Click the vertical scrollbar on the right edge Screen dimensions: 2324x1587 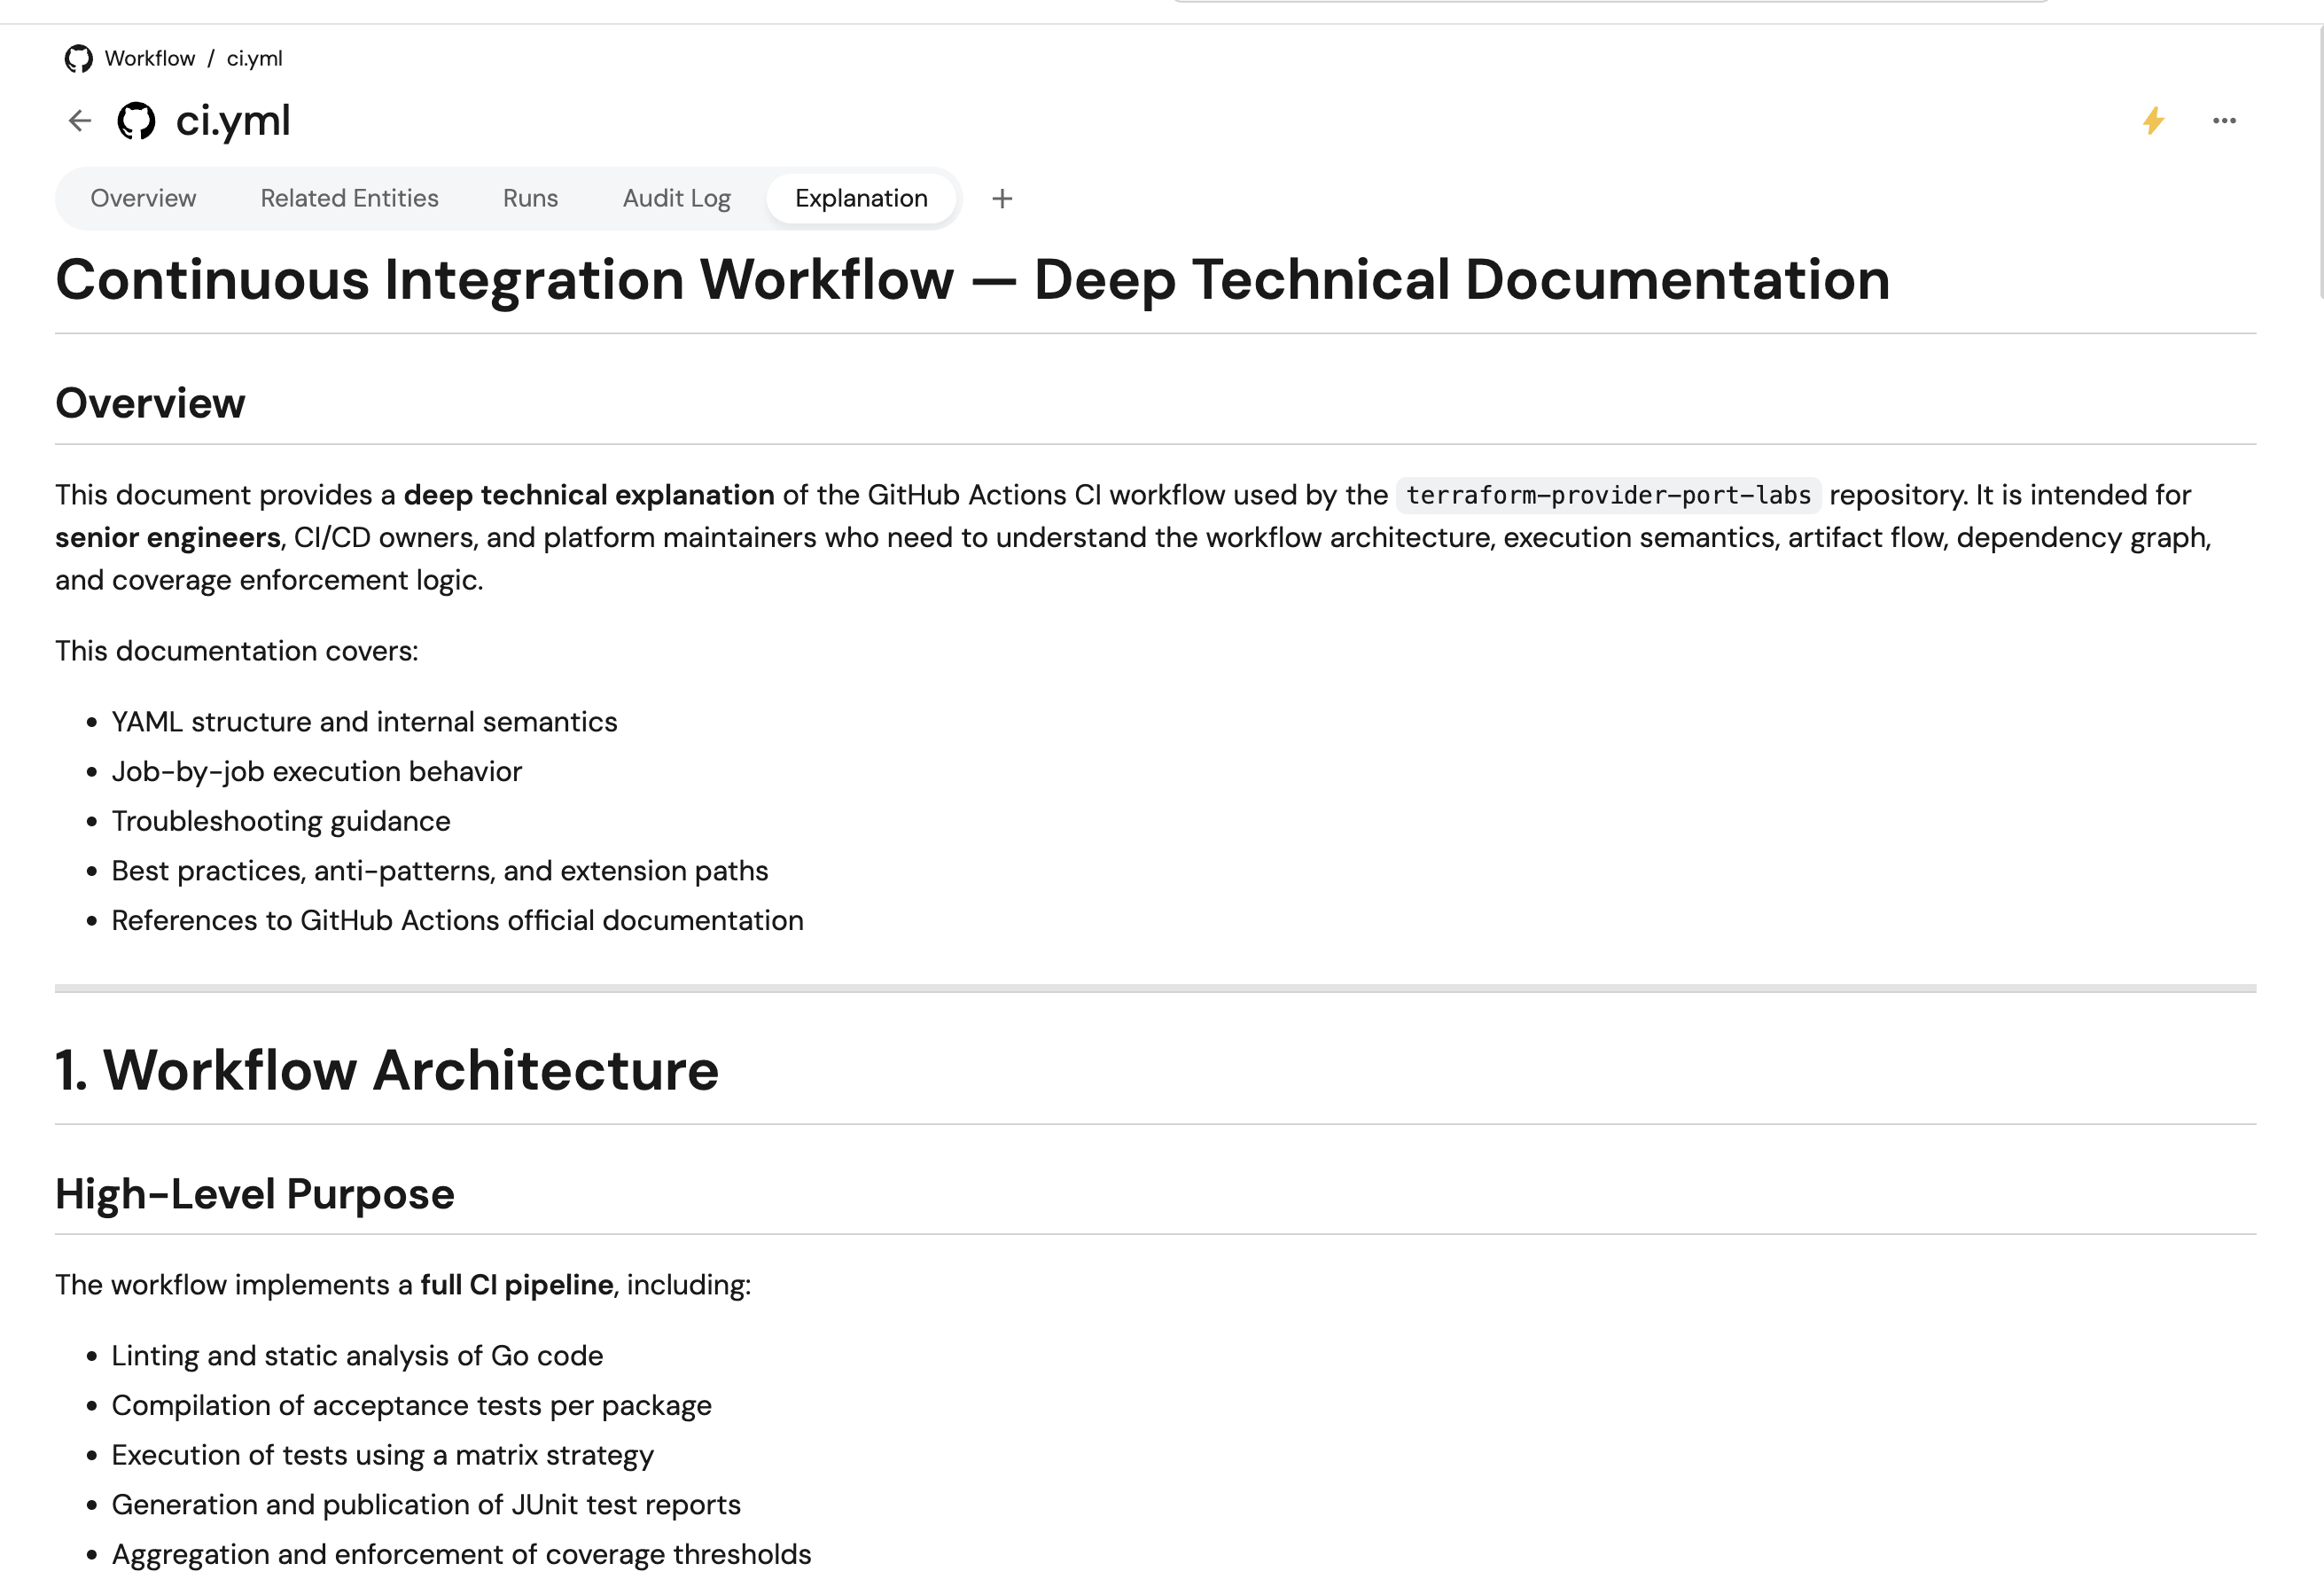[x=2318, y=160]
